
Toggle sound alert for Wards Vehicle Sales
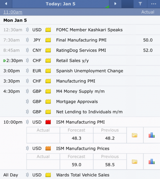(27, 175)
